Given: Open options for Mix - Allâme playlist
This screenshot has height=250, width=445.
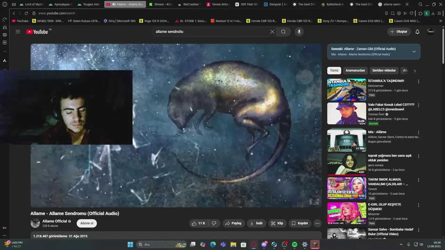Looking at the screenshot, I should pyautogui.click(x=419, y=133).
